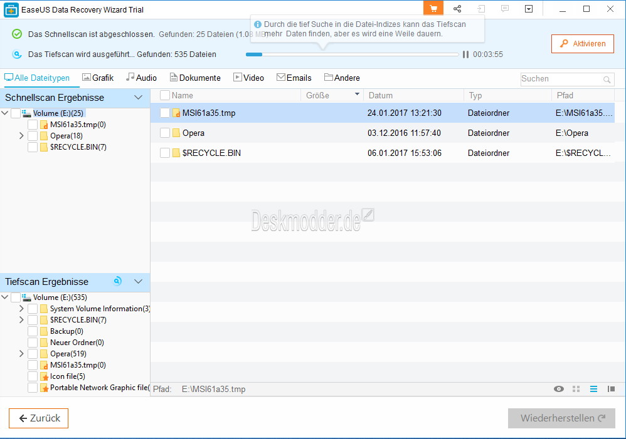The height and width of the screenshot is (439, 626).
Task: Switch to the Video tab
Action: point(249,78)
